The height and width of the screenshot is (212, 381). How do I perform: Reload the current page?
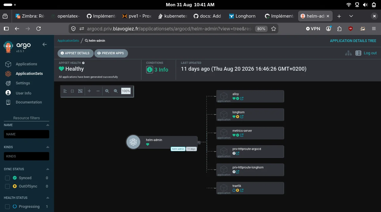[x=38, y=29]
